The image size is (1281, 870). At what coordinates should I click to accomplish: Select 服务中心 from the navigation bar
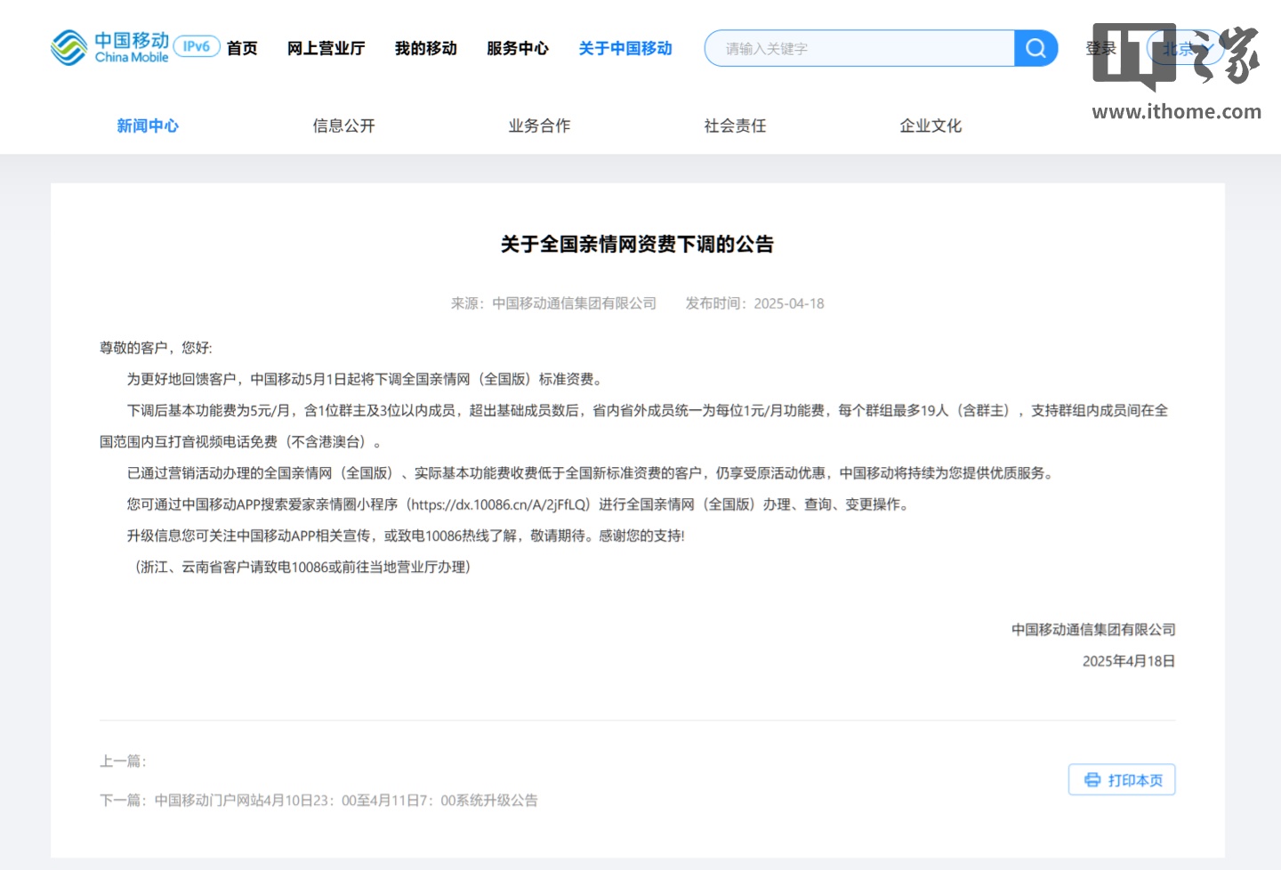pyautogui.click(x=517, y=49)
